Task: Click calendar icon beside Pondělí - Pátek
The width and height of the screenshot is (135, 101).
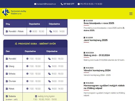Action: (7, 31)
